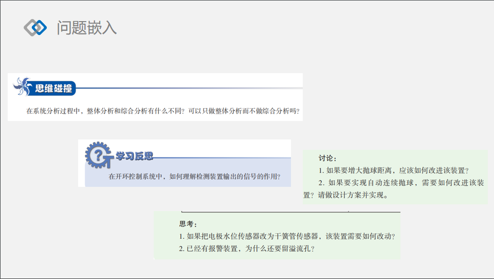494x279 pixels.
Task: Click the blue line right of 学习反思 heading
Action: click(221, 158)
